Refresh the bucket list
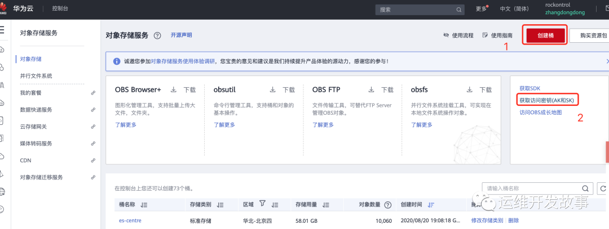The image size is (609, 229). 603,188
